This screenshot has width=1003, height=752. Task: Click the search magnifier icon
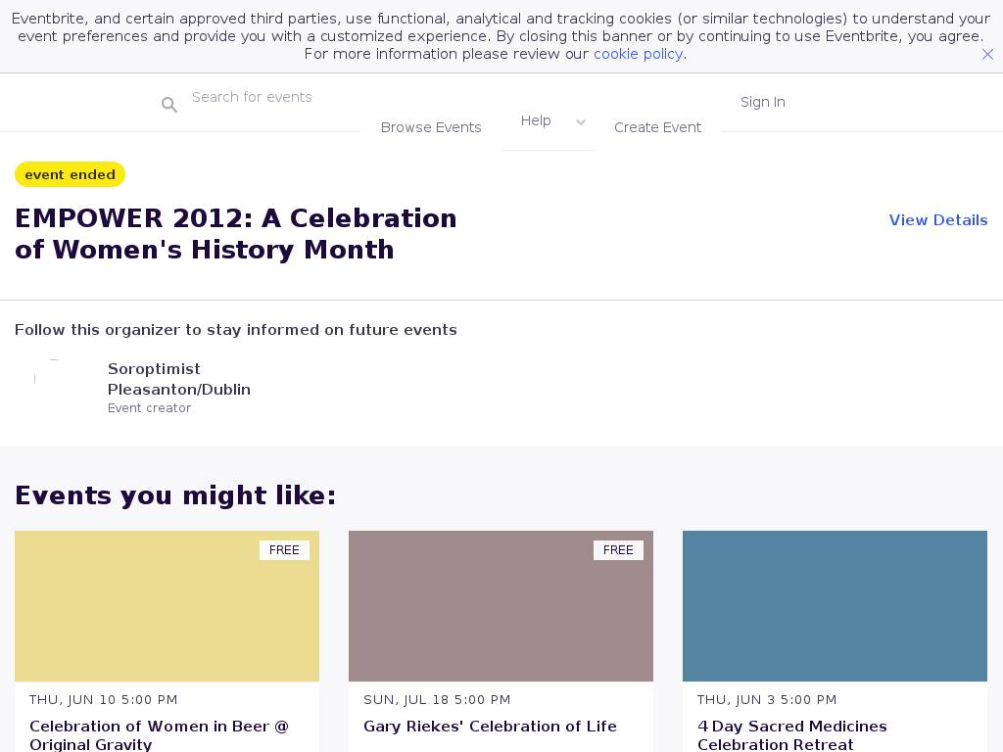click(169, 105)
